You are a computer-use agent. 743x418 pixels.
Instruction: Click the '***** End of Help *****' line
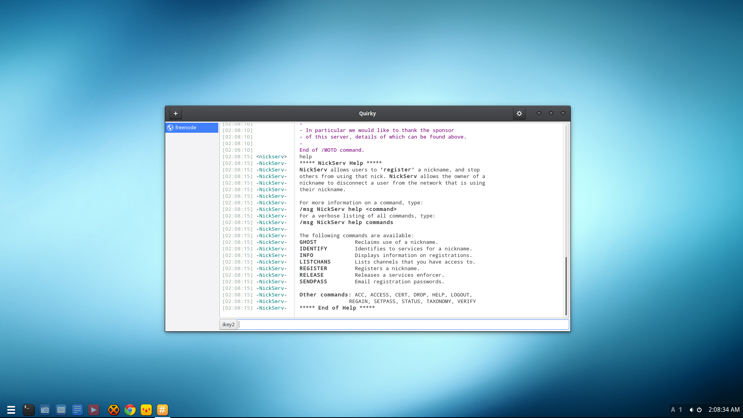[337, 308]
